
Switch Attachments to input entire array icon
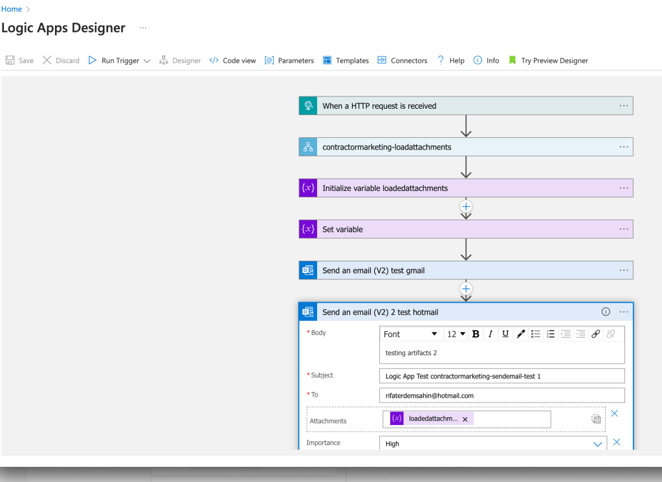(x=596, y=419)
